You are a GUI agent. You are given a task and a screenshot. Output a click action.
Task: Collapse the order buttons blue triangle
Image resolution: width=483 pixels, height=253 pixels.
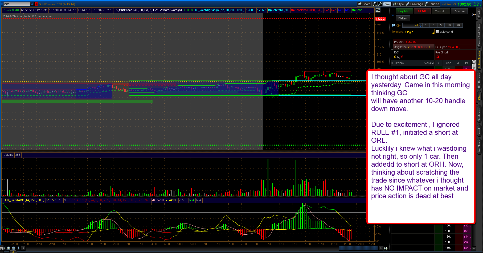tap(393, 15)
